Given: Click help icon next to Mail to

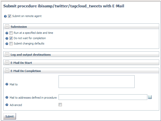Looking at the screenshot, I should pos(7,84).
